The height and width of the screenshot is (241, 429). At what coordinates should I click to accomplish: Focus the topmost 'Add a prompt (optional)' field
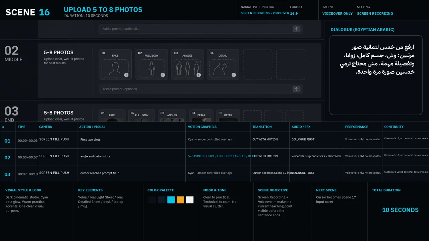(200, 29)
